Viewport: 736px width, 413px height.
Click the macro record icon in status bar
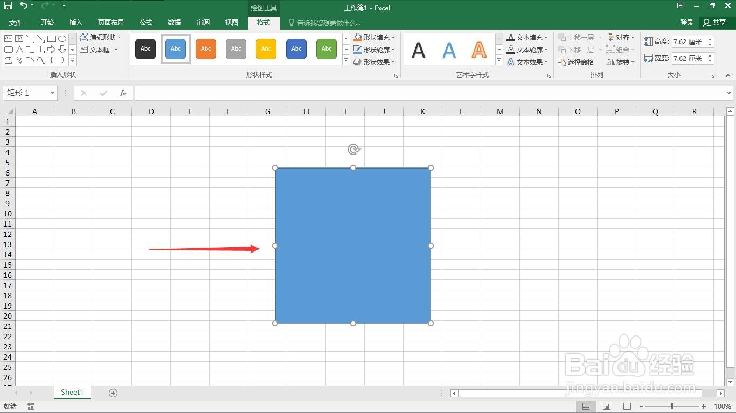(x=31, y=407)
